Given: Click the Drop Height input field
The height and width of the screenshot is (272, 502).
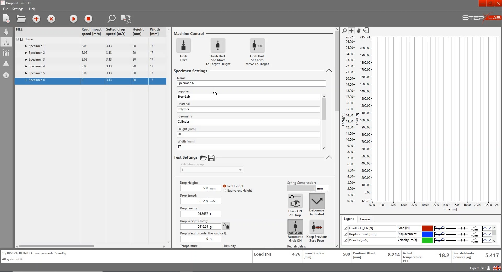Looking at the screenshot, I should pyautogui.click(x=194, y=188).
